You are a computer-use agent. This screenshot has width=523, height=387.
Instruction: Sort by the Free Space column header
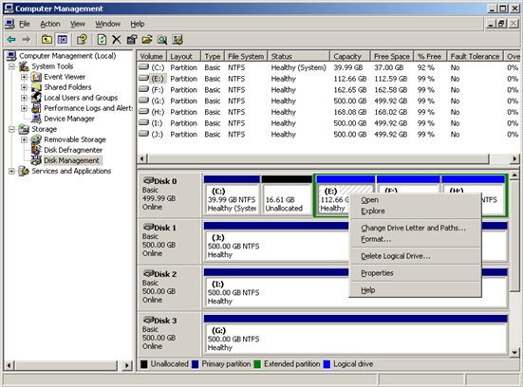392,56
